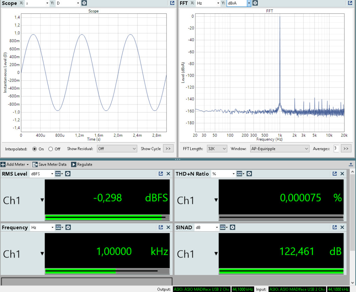Click the SINAD meter green bar

[281, 271]
